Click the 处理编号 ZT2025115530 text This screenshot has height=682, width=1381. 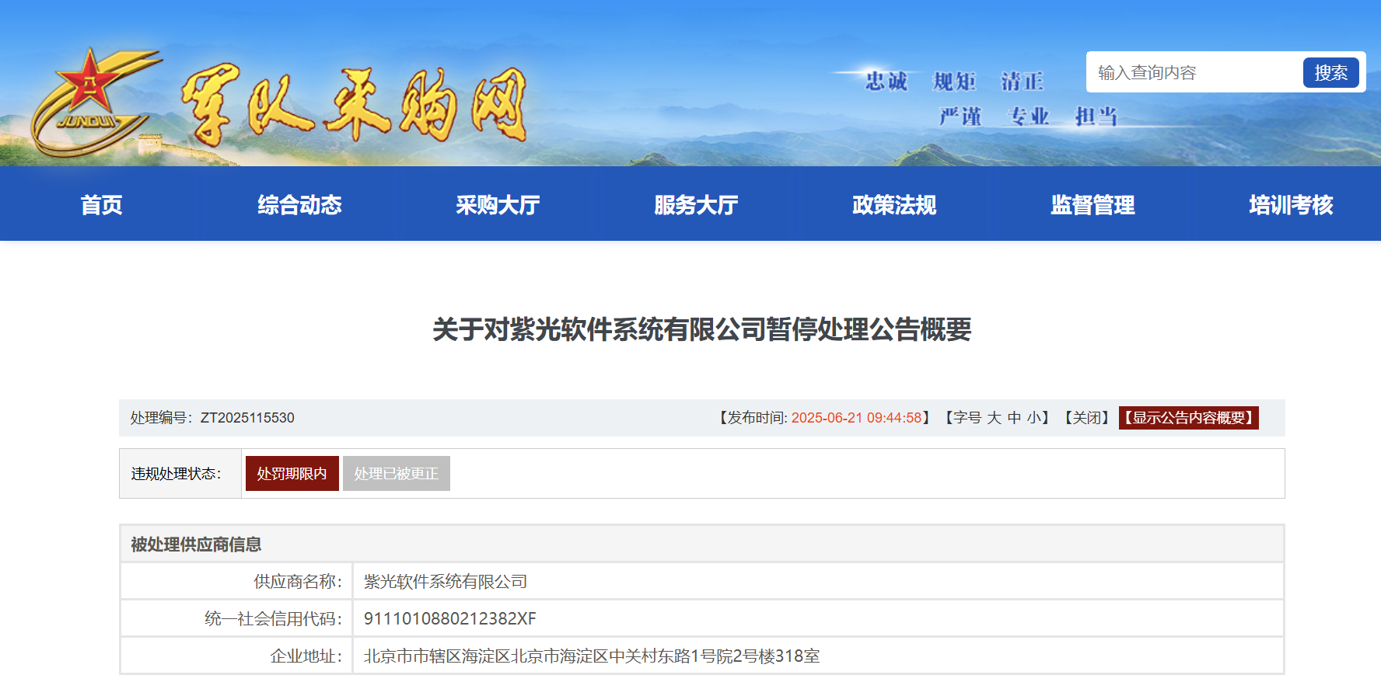coord(212,418)
